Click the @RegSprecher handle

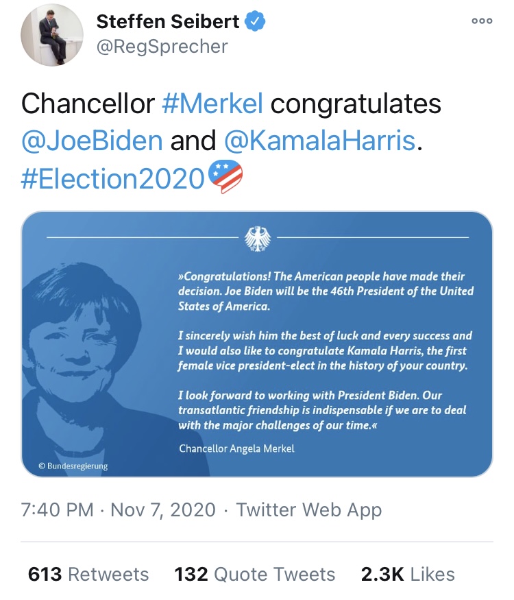[x=162, y=47]
